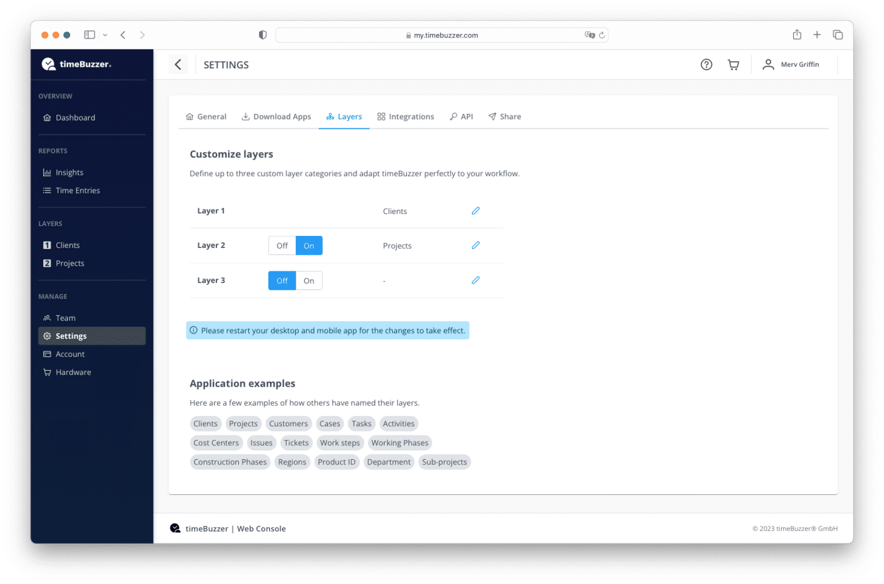Click the edit pencil for Layer 2
Viewport: 884px width, 584px height.
(475, 245)
